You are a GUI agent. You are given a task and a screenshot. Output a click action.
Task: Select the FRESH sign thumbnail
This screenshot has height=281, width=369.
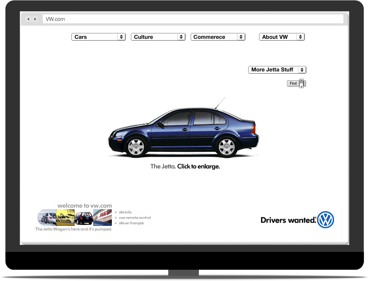click(103, 217)
